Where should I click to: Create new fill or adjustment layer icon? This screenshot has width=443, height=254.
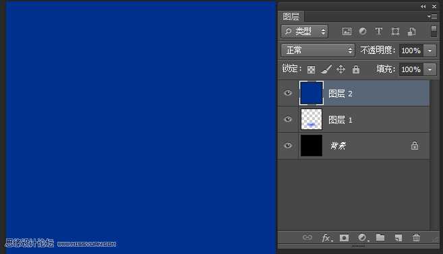[363, 238]
